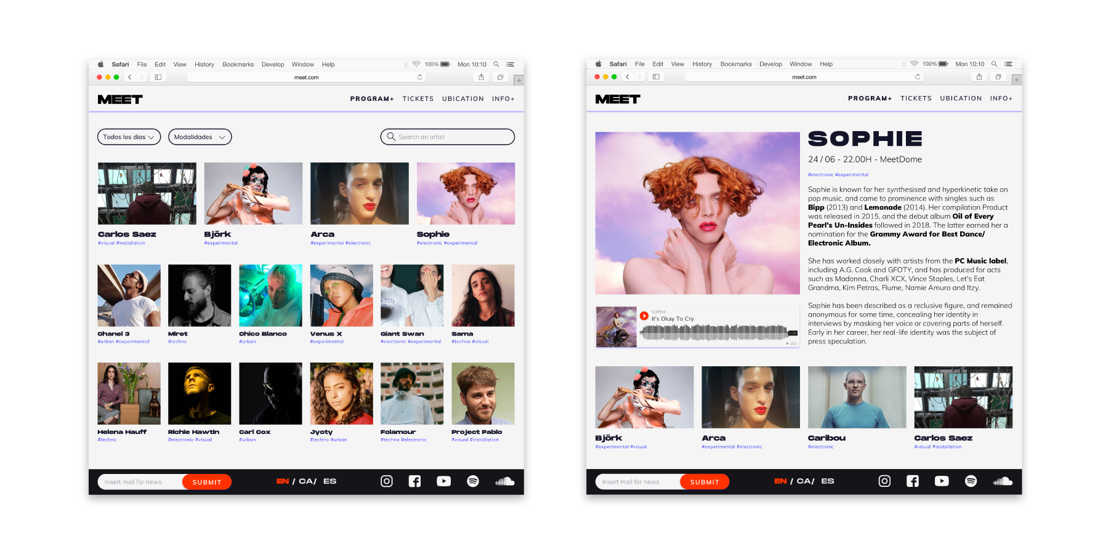Toggle the sidebar in left Safari window

158,77
